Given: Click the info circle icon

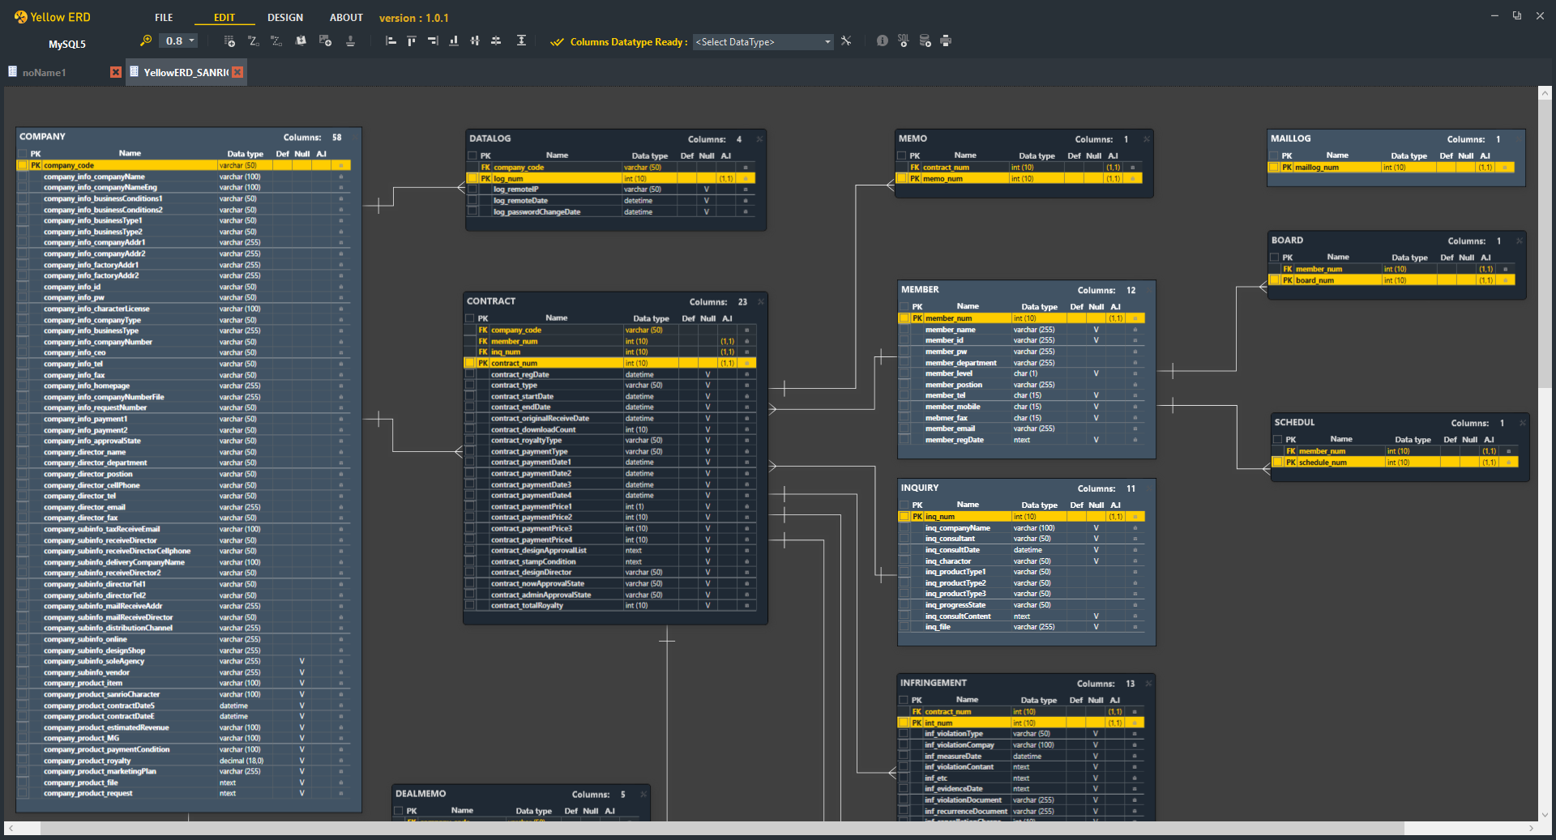Looking at the screenshot, I should click(x=882, y=41).
